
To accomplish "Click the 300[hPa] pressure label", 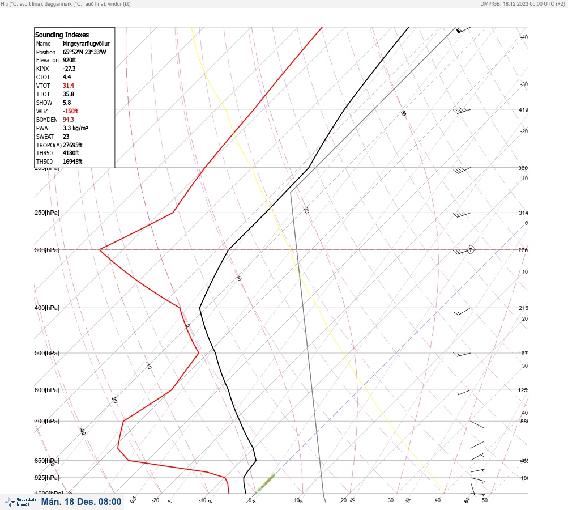I will click(x=47, y=250).
